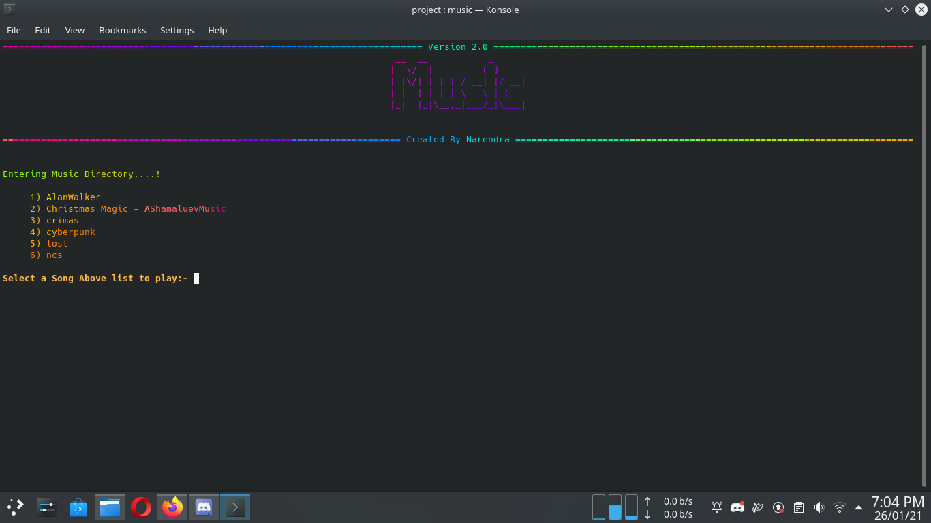Open the KDE application launcher
This screenshot has width=931, height=523.
(x=15, y=507)
